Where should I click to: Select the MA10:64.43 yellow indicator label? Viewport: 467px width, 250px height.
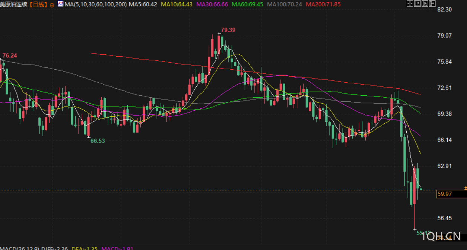tap(177, 4)
